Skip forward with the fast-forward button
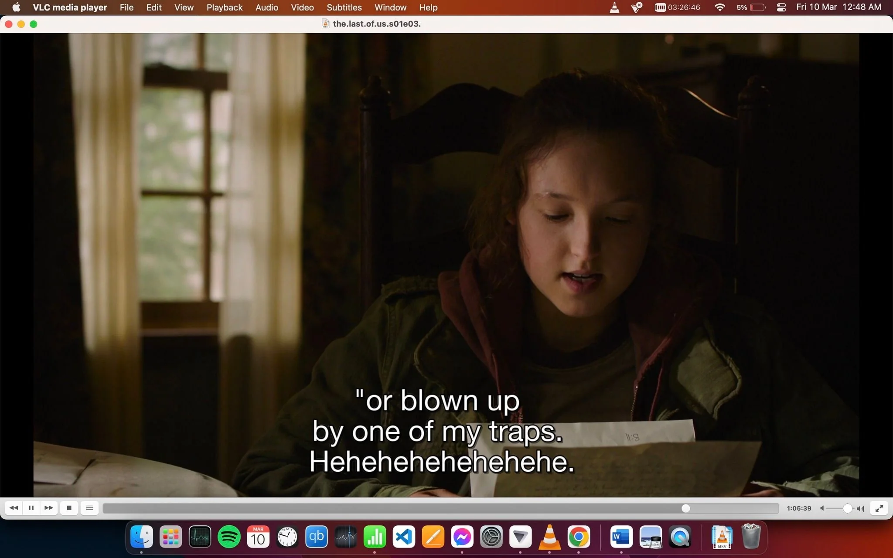The width and height of the screenshot is (893, 558). tap(49, 508)
